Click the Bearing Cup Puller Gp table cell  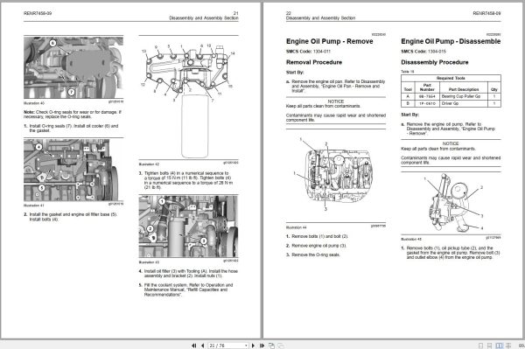[464, 96]
